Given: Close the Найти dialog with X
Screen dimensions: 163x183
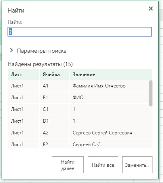Looking at the screenshot, I should pos(151,9).
